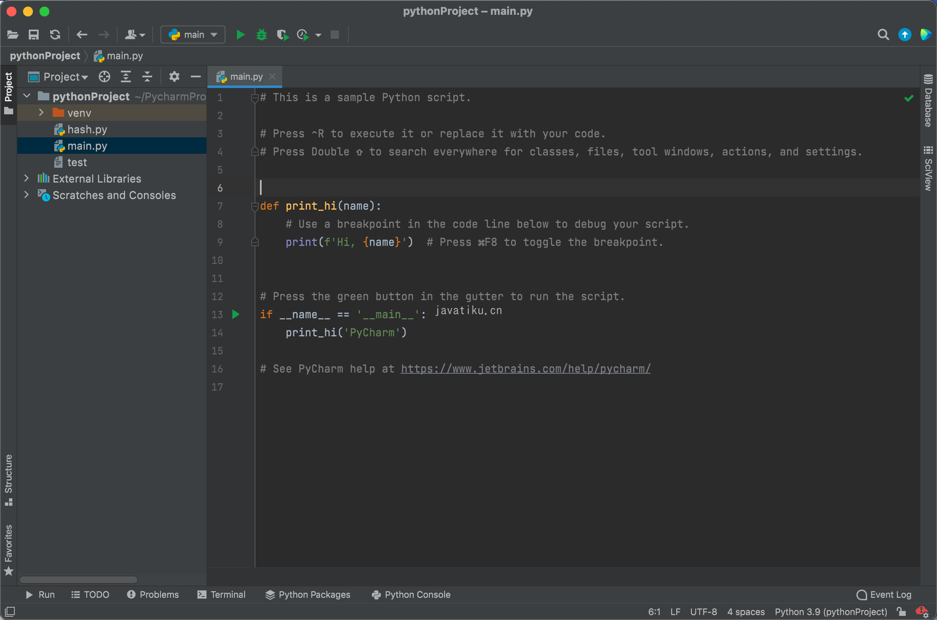The image size is (937, 620).
Task: Click the Expand All icon in Project panel
Action: tap(126, 77)
